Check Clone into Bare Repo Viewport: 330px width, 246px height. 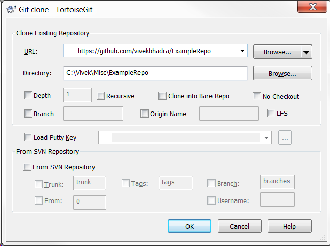coord(162,96)
